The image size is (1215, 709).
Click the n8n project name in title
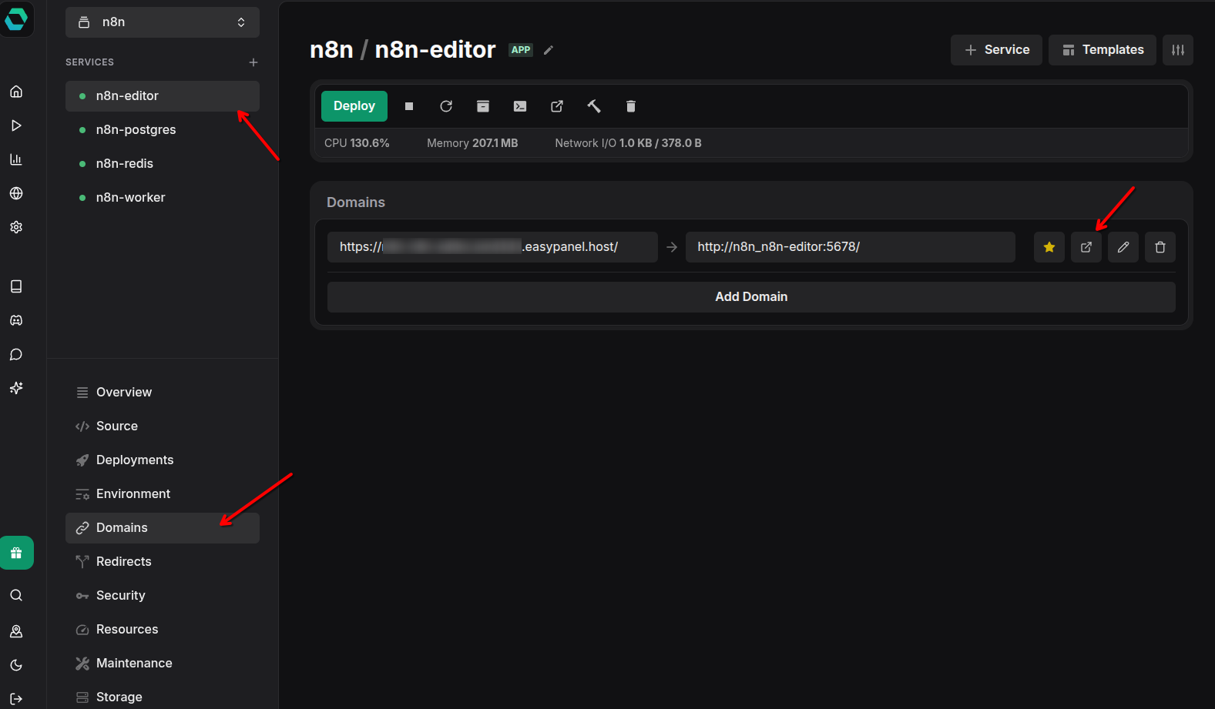pyautogui.click(x=331, y=50)
